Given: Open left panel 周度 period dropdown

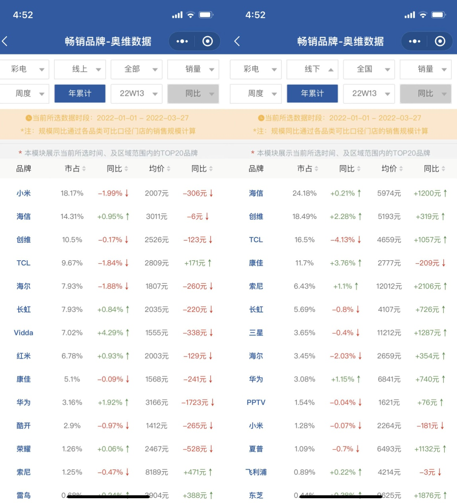Looking at the screenshot, I should pyautogui.click(x=24, y=94).
